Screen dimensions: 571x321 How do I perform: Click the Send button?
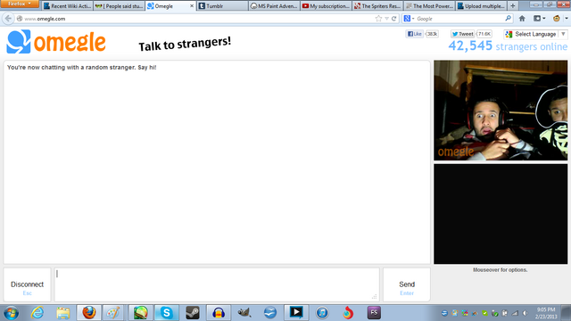pos(407,285)
